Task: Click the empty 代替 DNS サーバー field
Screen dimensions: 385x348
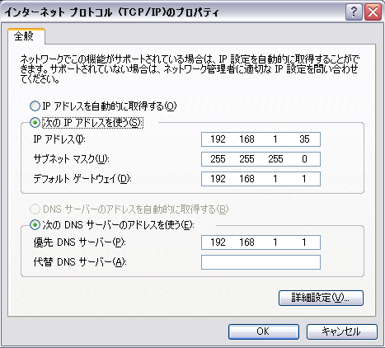Action: pyautogui.click(x=261, y=262)
